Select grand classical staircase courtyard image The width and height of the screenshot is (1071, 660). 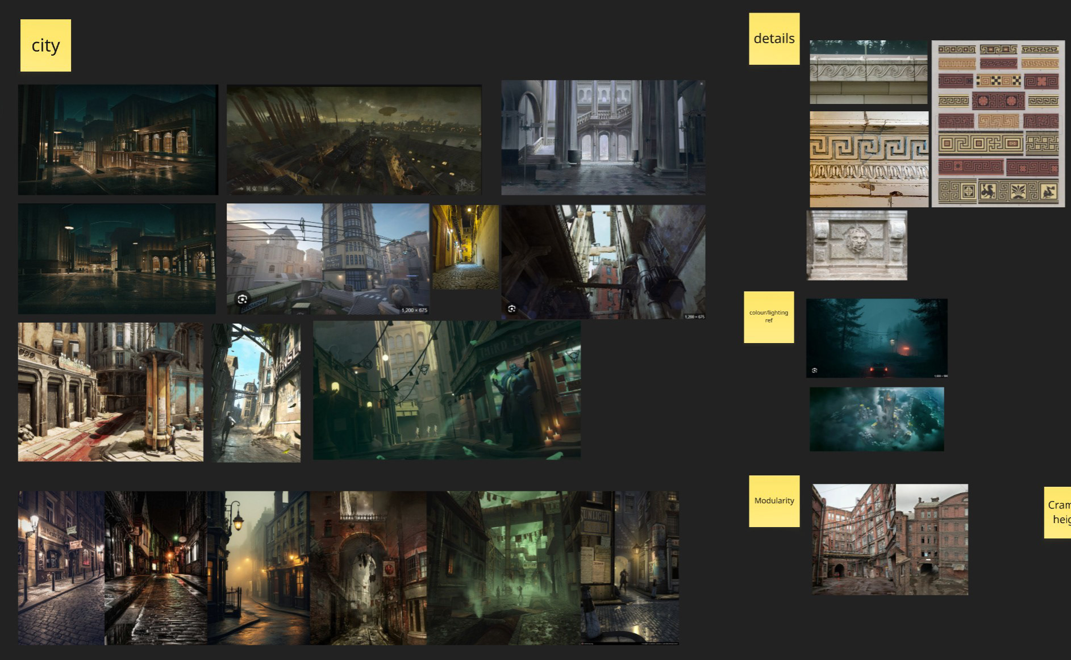[603, 137]
